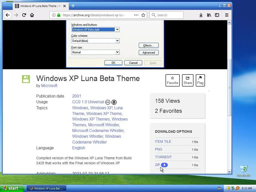Go back to the previous page

point(8,15)
